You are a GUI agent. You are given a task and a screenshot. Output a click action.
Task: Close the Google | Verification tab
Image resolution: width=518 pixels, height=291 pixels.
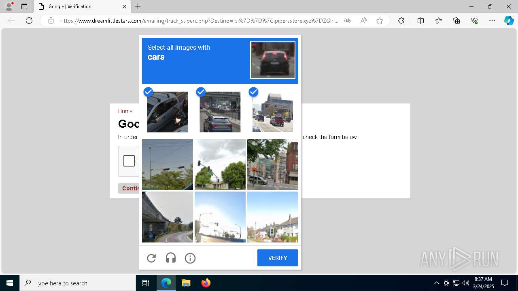pos(124,6)
